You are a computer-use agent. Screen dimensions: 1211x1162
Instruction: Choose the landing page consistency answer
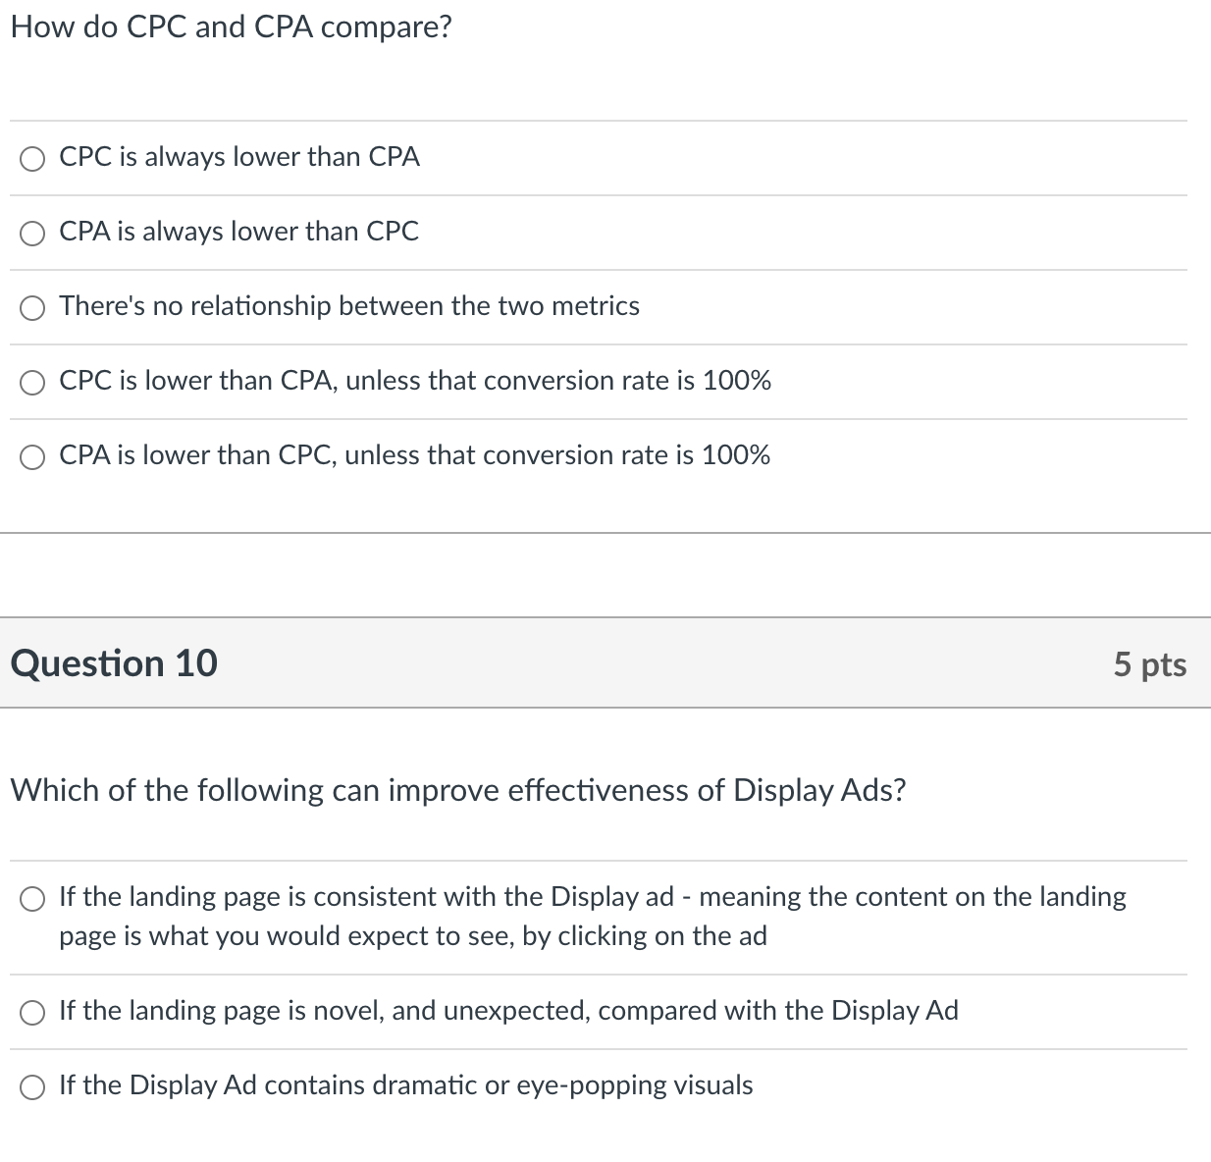click(32, 897)
